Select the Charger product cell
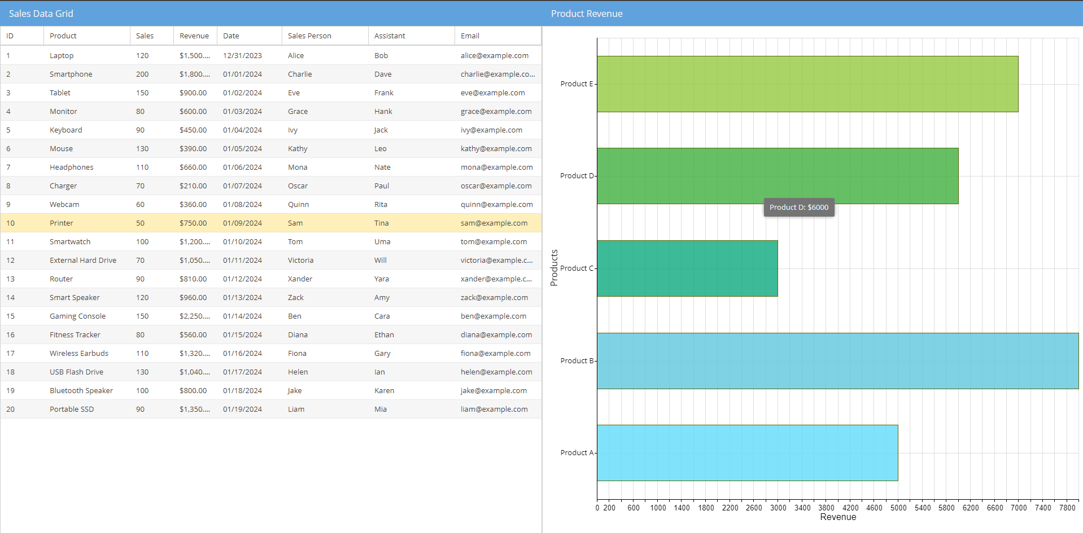The height and width of the screenshot is (533, 1083). click(87, 186)
